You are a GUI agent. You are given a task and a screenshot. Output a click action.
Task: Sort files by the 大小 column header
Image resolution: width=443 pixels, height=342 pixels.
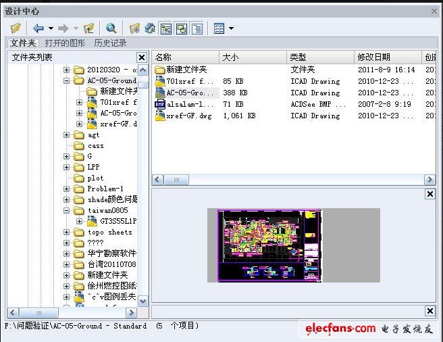click(x=253, y=57)
